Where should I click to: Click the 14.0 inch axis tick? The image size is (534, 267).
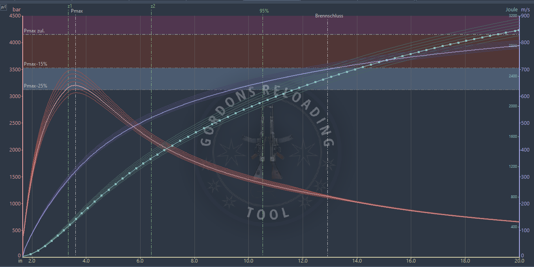357,261
